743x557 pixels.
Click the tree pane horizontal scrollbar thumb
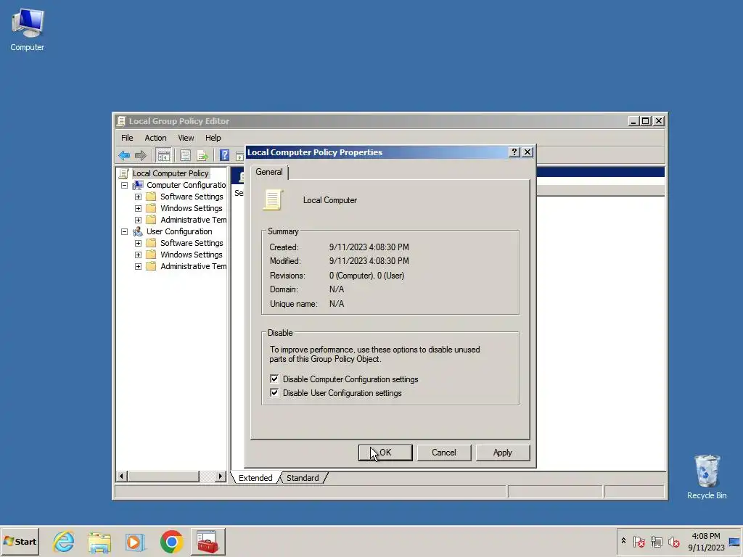(x=163, y=476)
